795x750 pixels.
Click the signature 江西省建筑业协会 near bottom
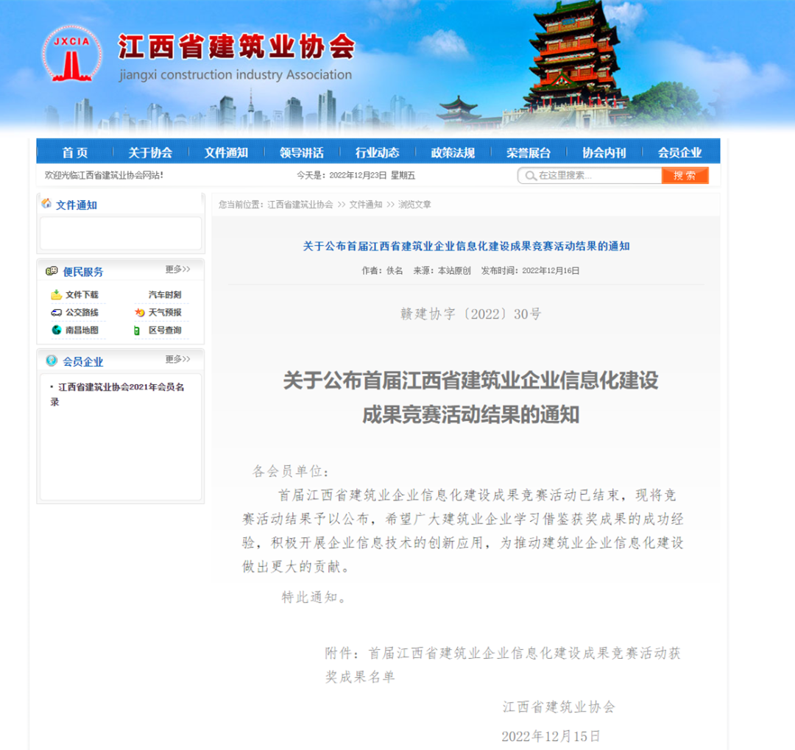click(x=559, y=707)
